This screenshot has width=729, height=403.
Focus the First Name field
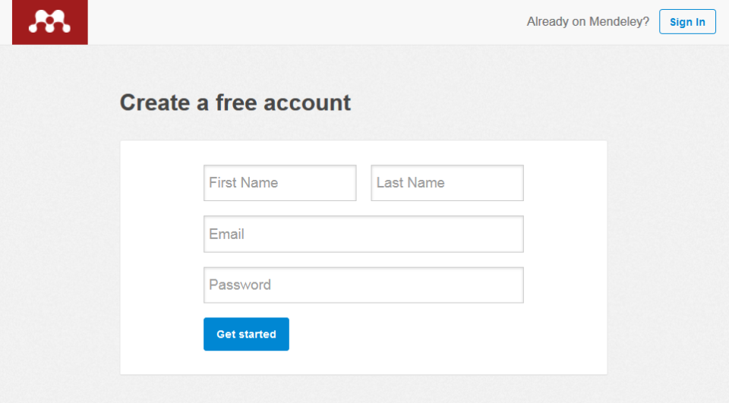[x=280, y=183]
